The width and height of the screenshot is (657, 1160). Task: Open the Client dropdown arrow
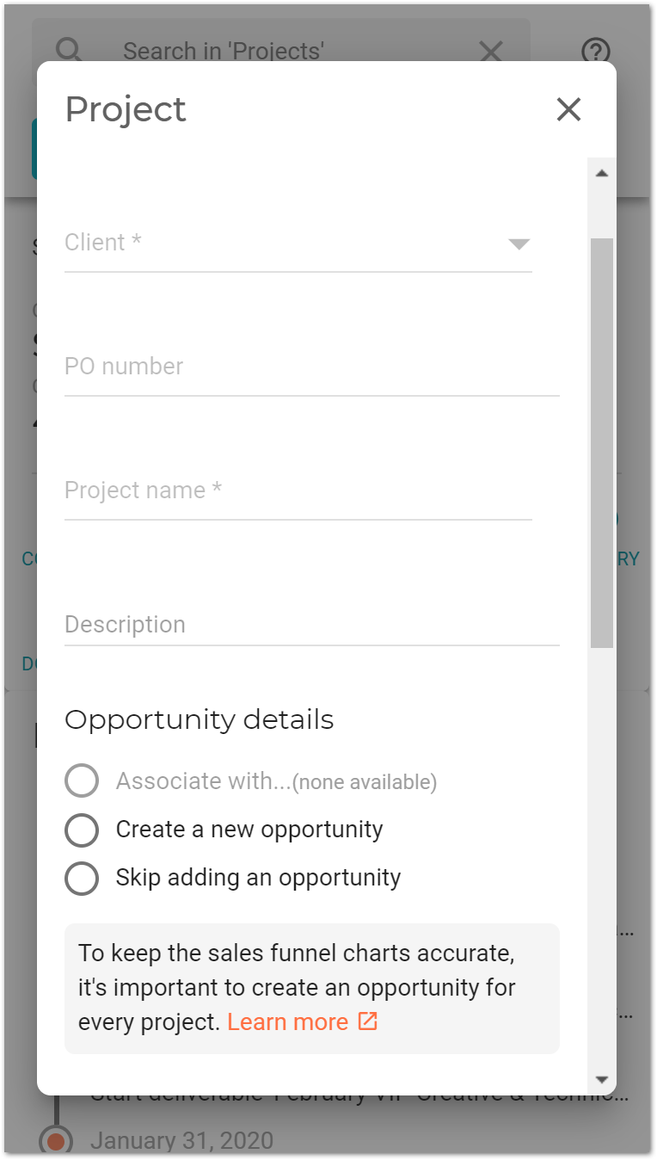[519, 244]
